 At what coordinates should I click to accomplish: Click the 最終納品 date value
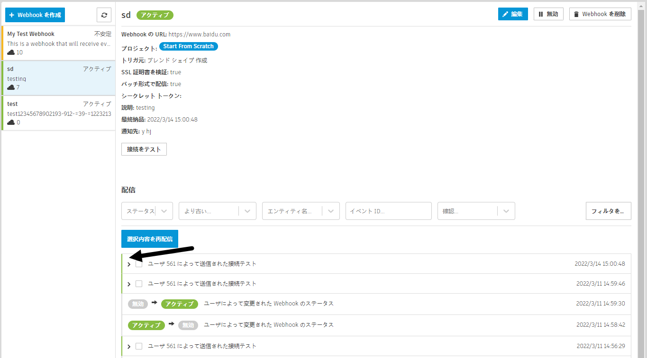click(172, 120)
